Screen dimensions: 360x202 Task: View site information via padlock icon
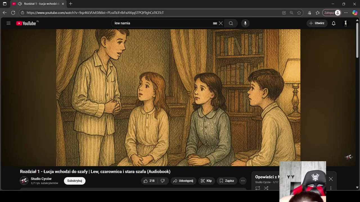tap(22, 13)
